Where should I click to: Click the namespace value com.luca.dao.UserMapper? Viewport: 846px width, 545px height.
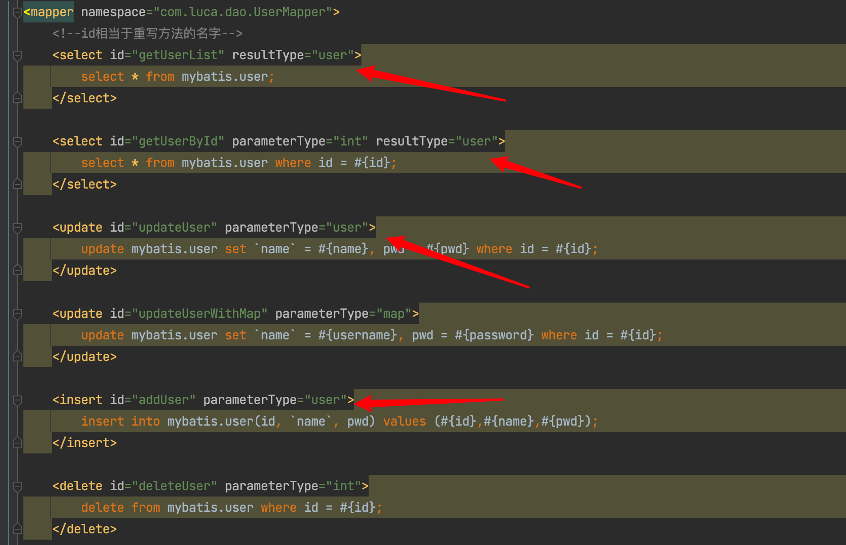coord(243,12)
